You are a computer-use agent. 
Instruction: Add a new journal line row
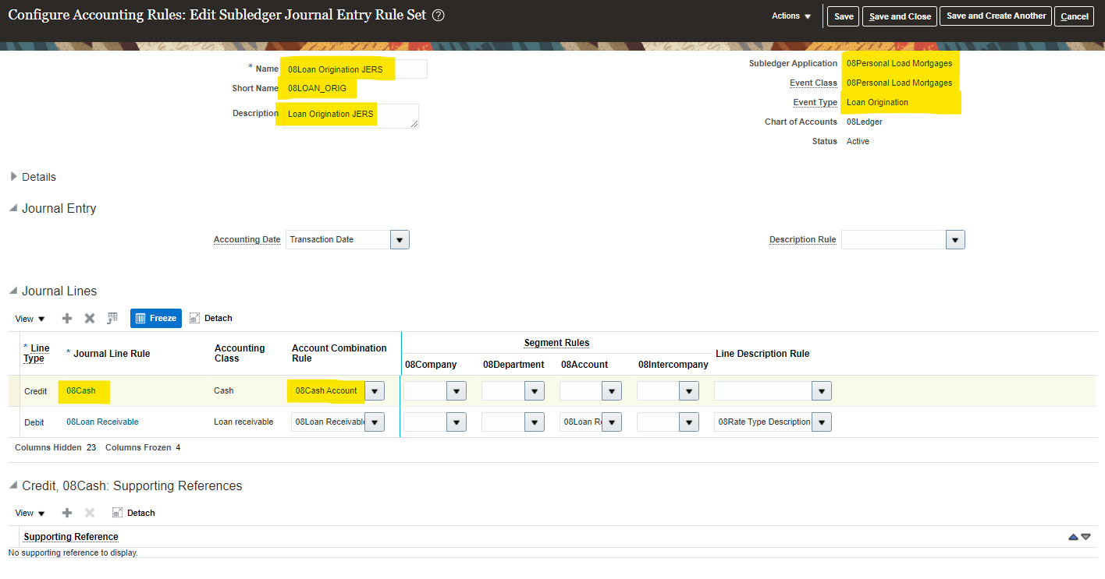[67, 318]
